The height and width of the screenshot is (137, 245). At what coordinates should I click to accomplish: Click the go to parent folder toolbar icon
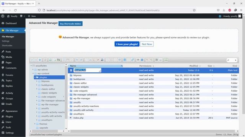pyautogui.click(x=40, y=60)
